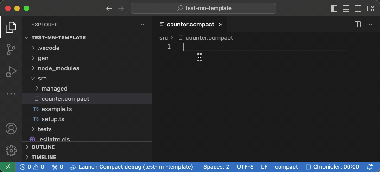Go back with the left arrow

[x=109, y=8]
